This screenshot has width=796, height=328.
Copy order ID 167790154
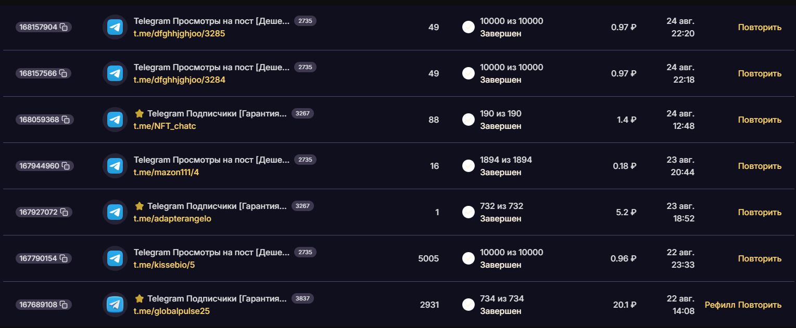pos(64,258)
